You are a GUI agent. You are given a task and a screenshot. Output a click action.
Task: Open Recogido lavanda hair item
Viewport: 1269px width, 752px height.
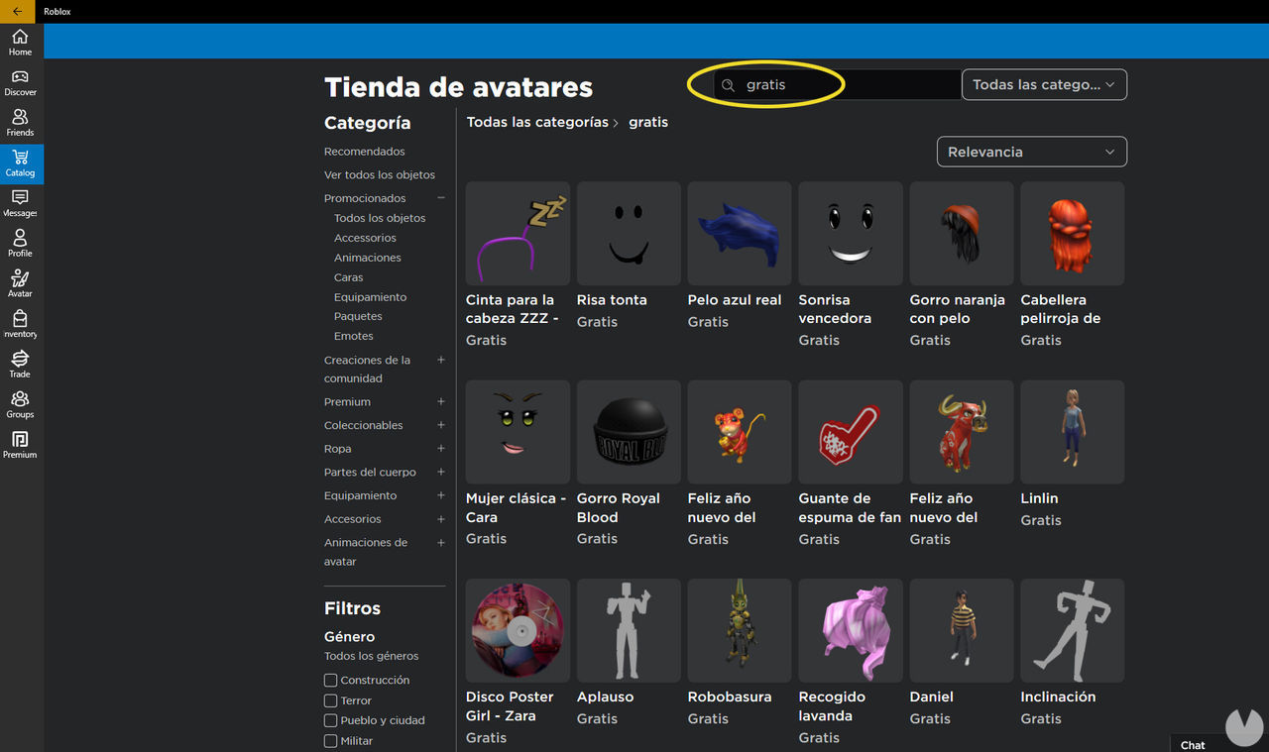tap(851, 663)
